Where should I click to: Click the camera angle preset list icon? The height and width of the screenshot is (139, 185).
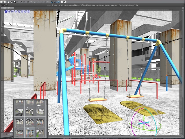click(10, 134)
